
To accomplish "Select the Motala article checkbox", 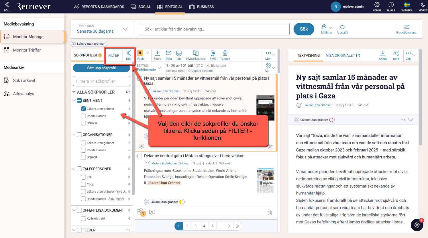I will pyautogui.click(x=140, y=156).
